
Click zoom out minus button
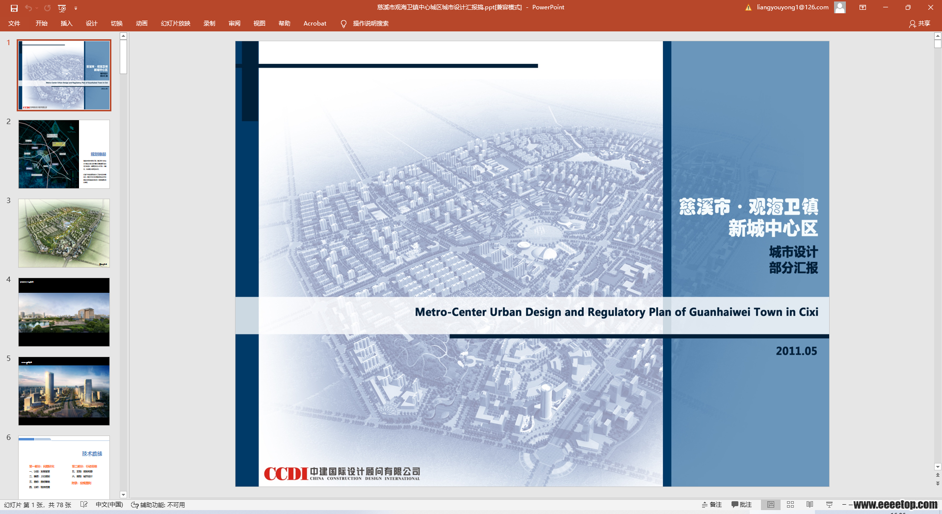(844, 505)
